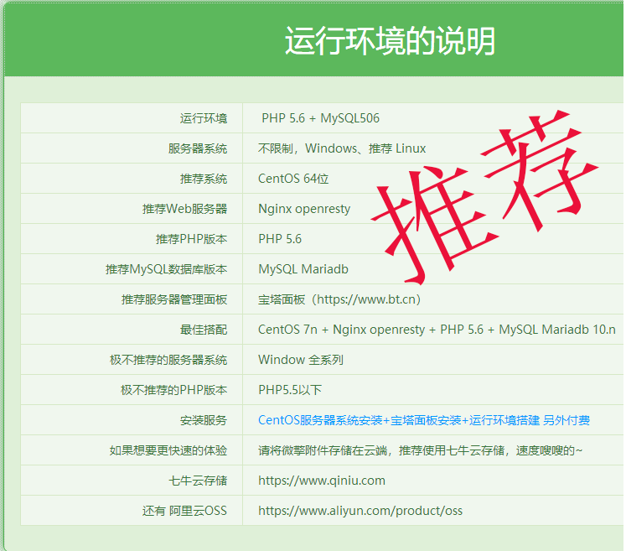The width and height of the screenshot is (626, 551).
Task: Click the URL https://www.qiniu.com
Action: tap(322, 481)
